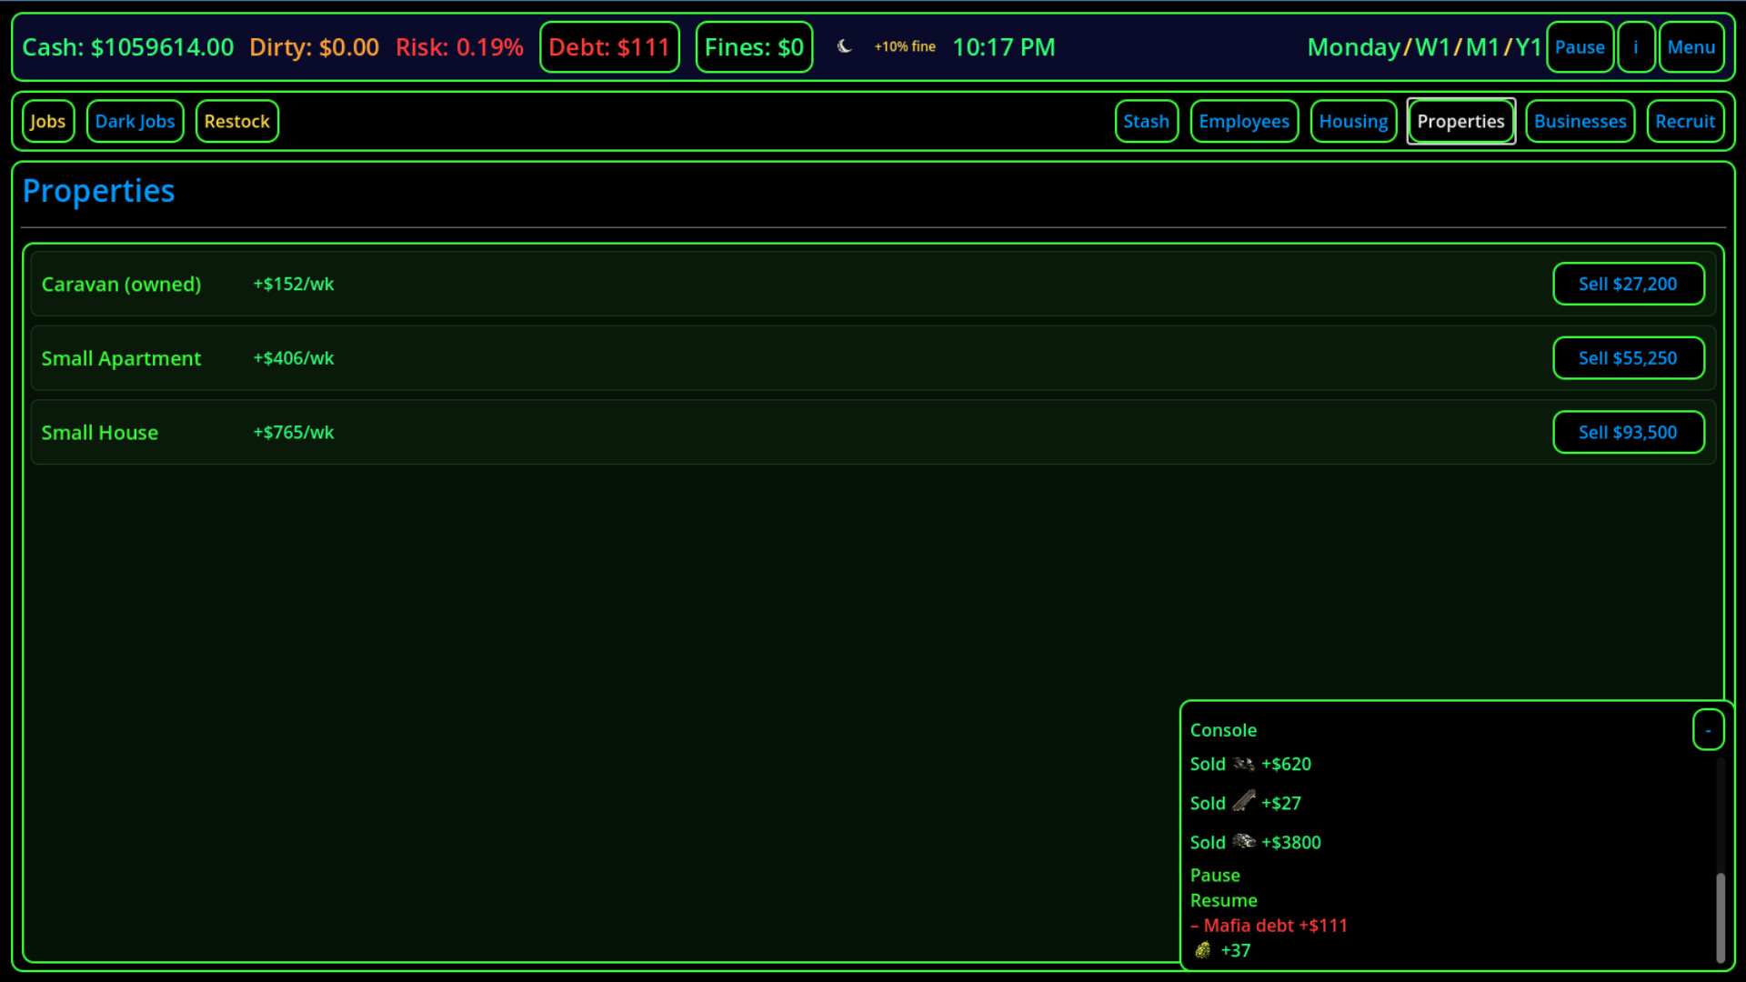1746x982 pixels.
Task: Open the Housing tab
Action: click(1353, 120)
